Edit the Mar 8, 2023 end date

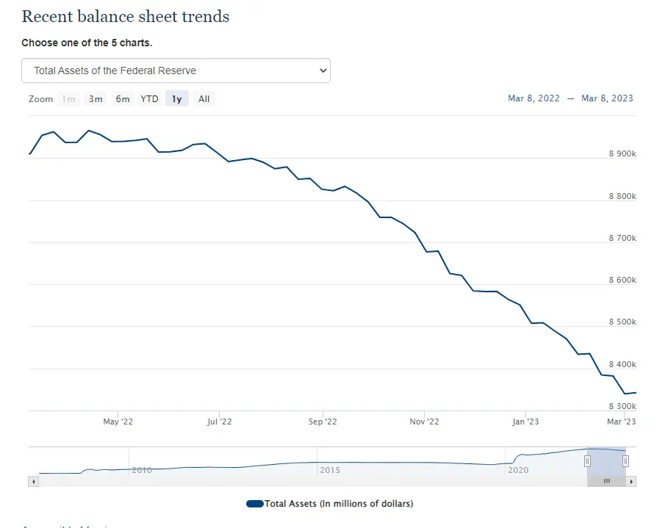pyautogui.click(x=607, y=98)
